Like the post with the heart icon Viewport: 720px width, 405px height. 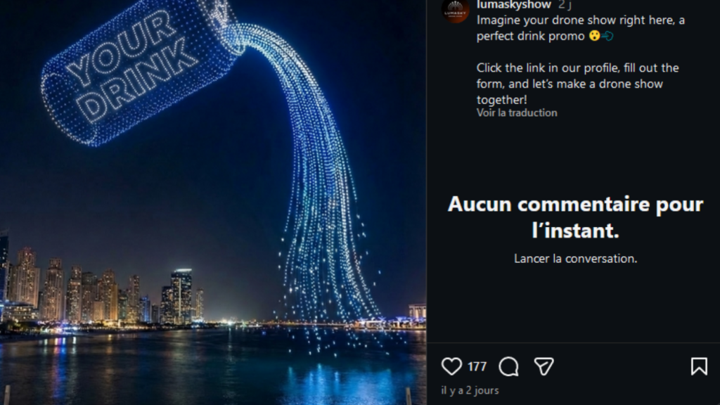[x=451, y=366]
